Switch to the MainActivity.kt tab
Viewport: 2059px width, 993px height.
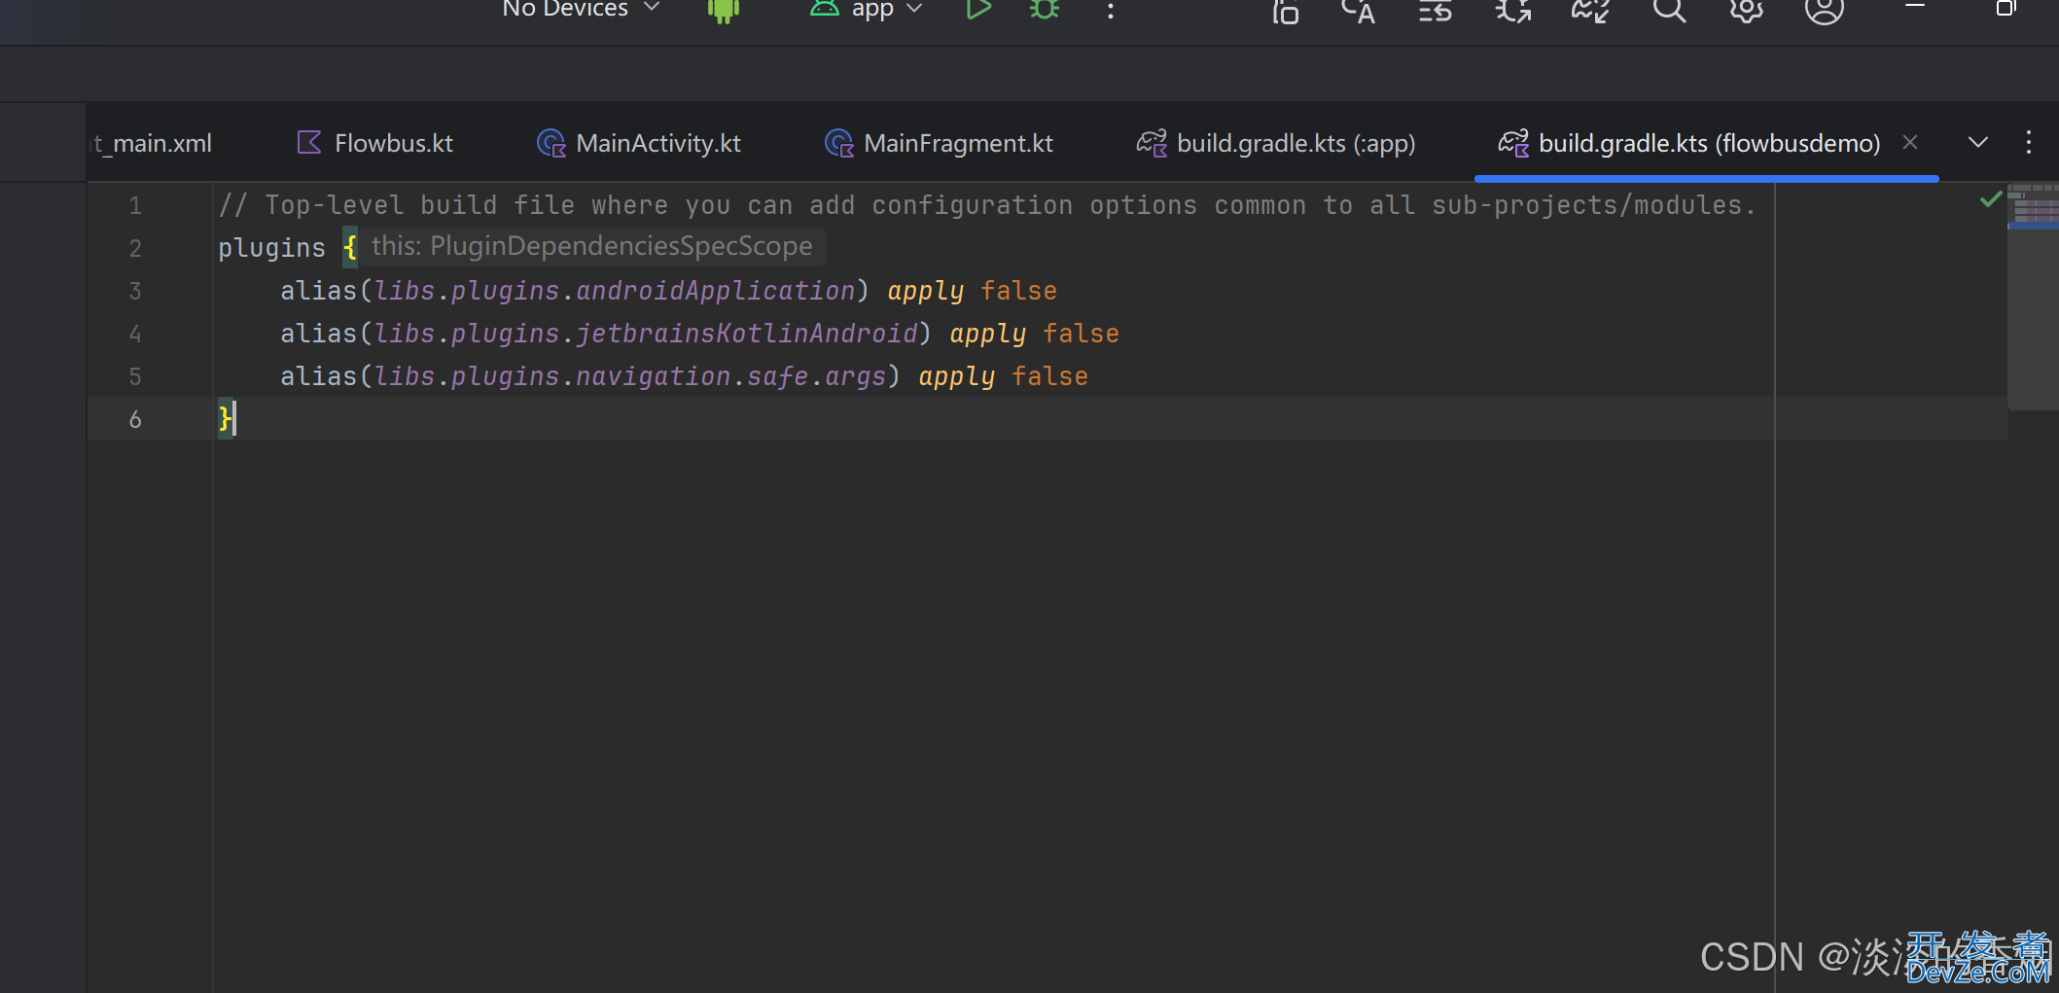coord(639,143)
